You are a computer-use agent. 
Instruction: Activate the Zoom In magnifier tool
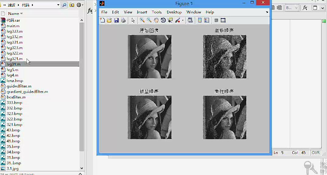point(142,20)
